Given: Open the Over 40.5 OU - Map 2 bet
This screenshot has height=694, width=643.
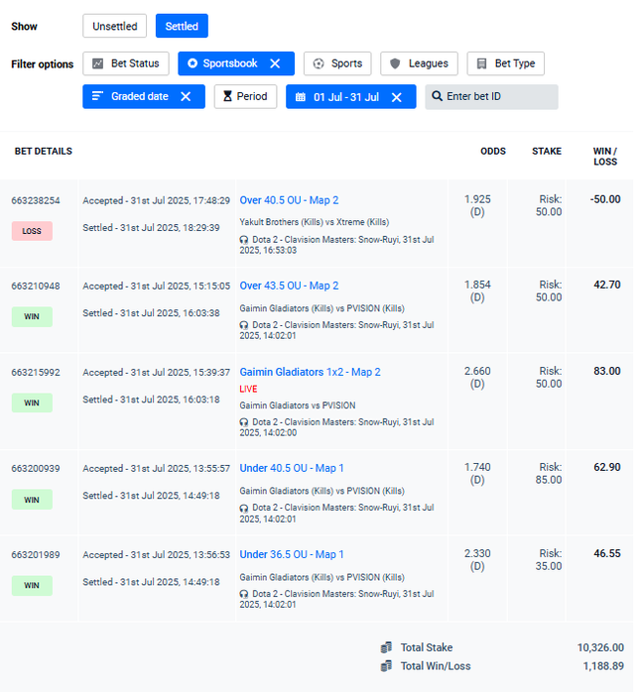Looking at the screenshot, I should point(289,200).
